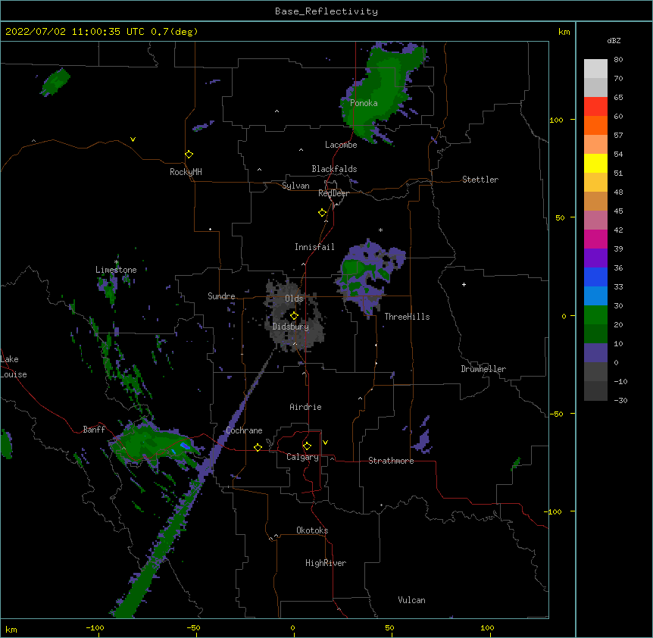Image resolution: width=653 pixels, height=638 pixels.
Task: Click the 45 dBZ legend value
Action: [618, 211]
